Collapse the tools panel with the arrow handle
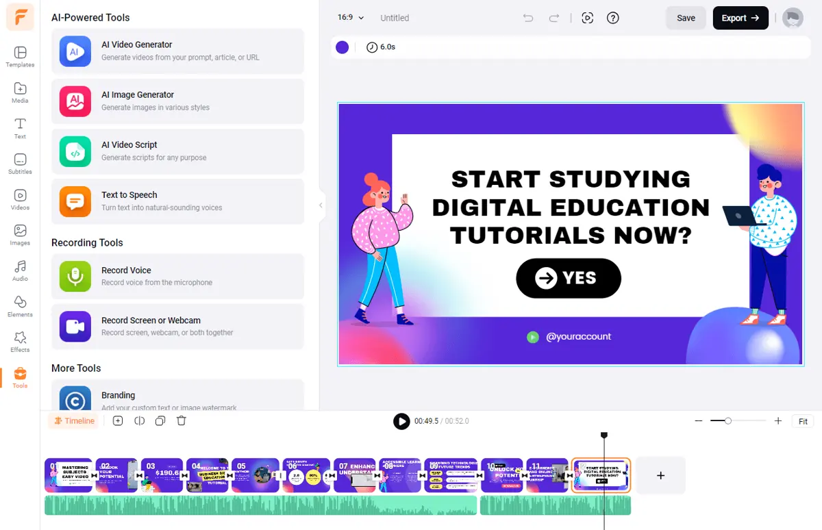This screenshot has height=530, width=822. [321, 205]
